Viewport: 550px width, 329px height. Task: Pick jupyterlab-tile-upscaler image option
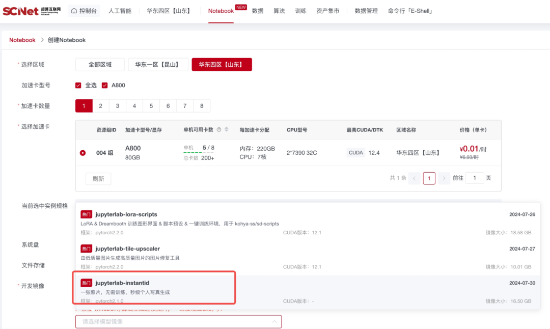[x=127, y=249]
